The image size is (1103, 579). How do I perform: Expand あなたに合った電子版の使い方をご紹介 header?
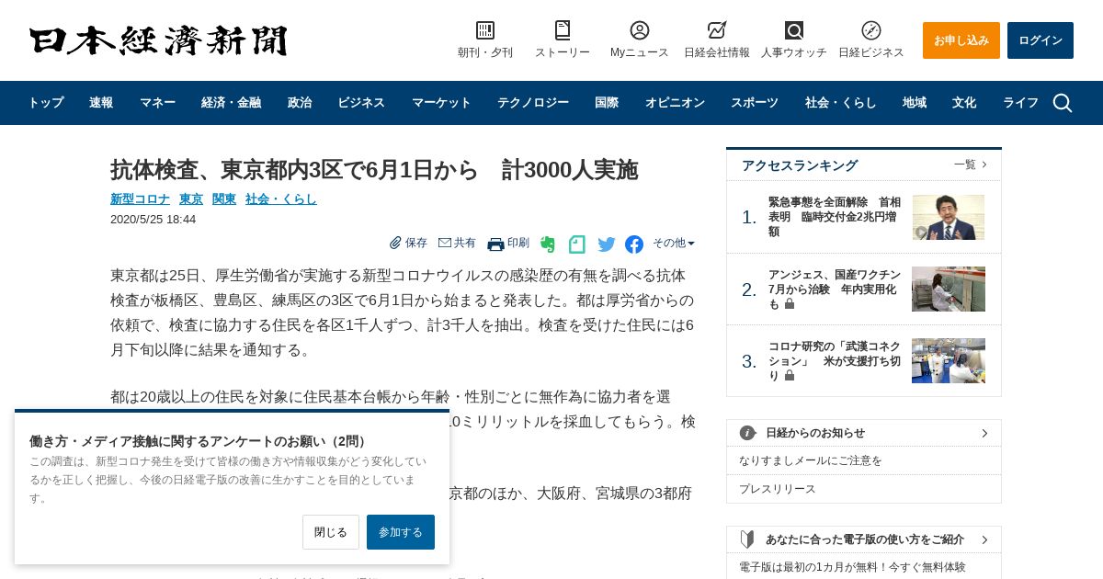[x=864, y=539]
